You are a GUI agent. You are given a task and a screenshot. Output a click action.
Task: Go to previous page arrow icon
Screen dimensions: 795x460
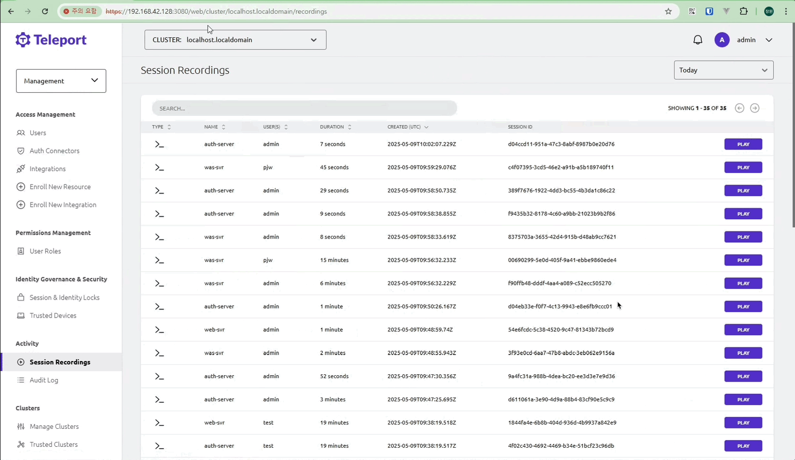(x=740, y=108)
